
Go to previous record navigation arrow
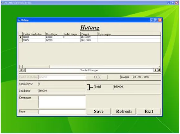click(x=24, y=70)
